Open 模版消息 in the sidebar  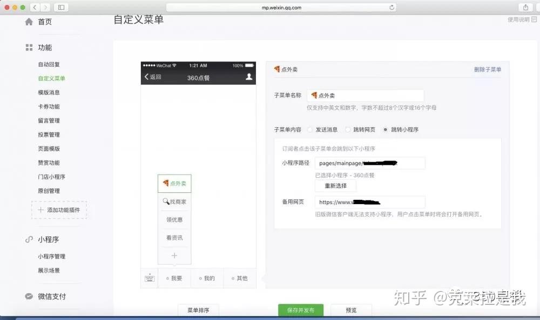(49, 93)
